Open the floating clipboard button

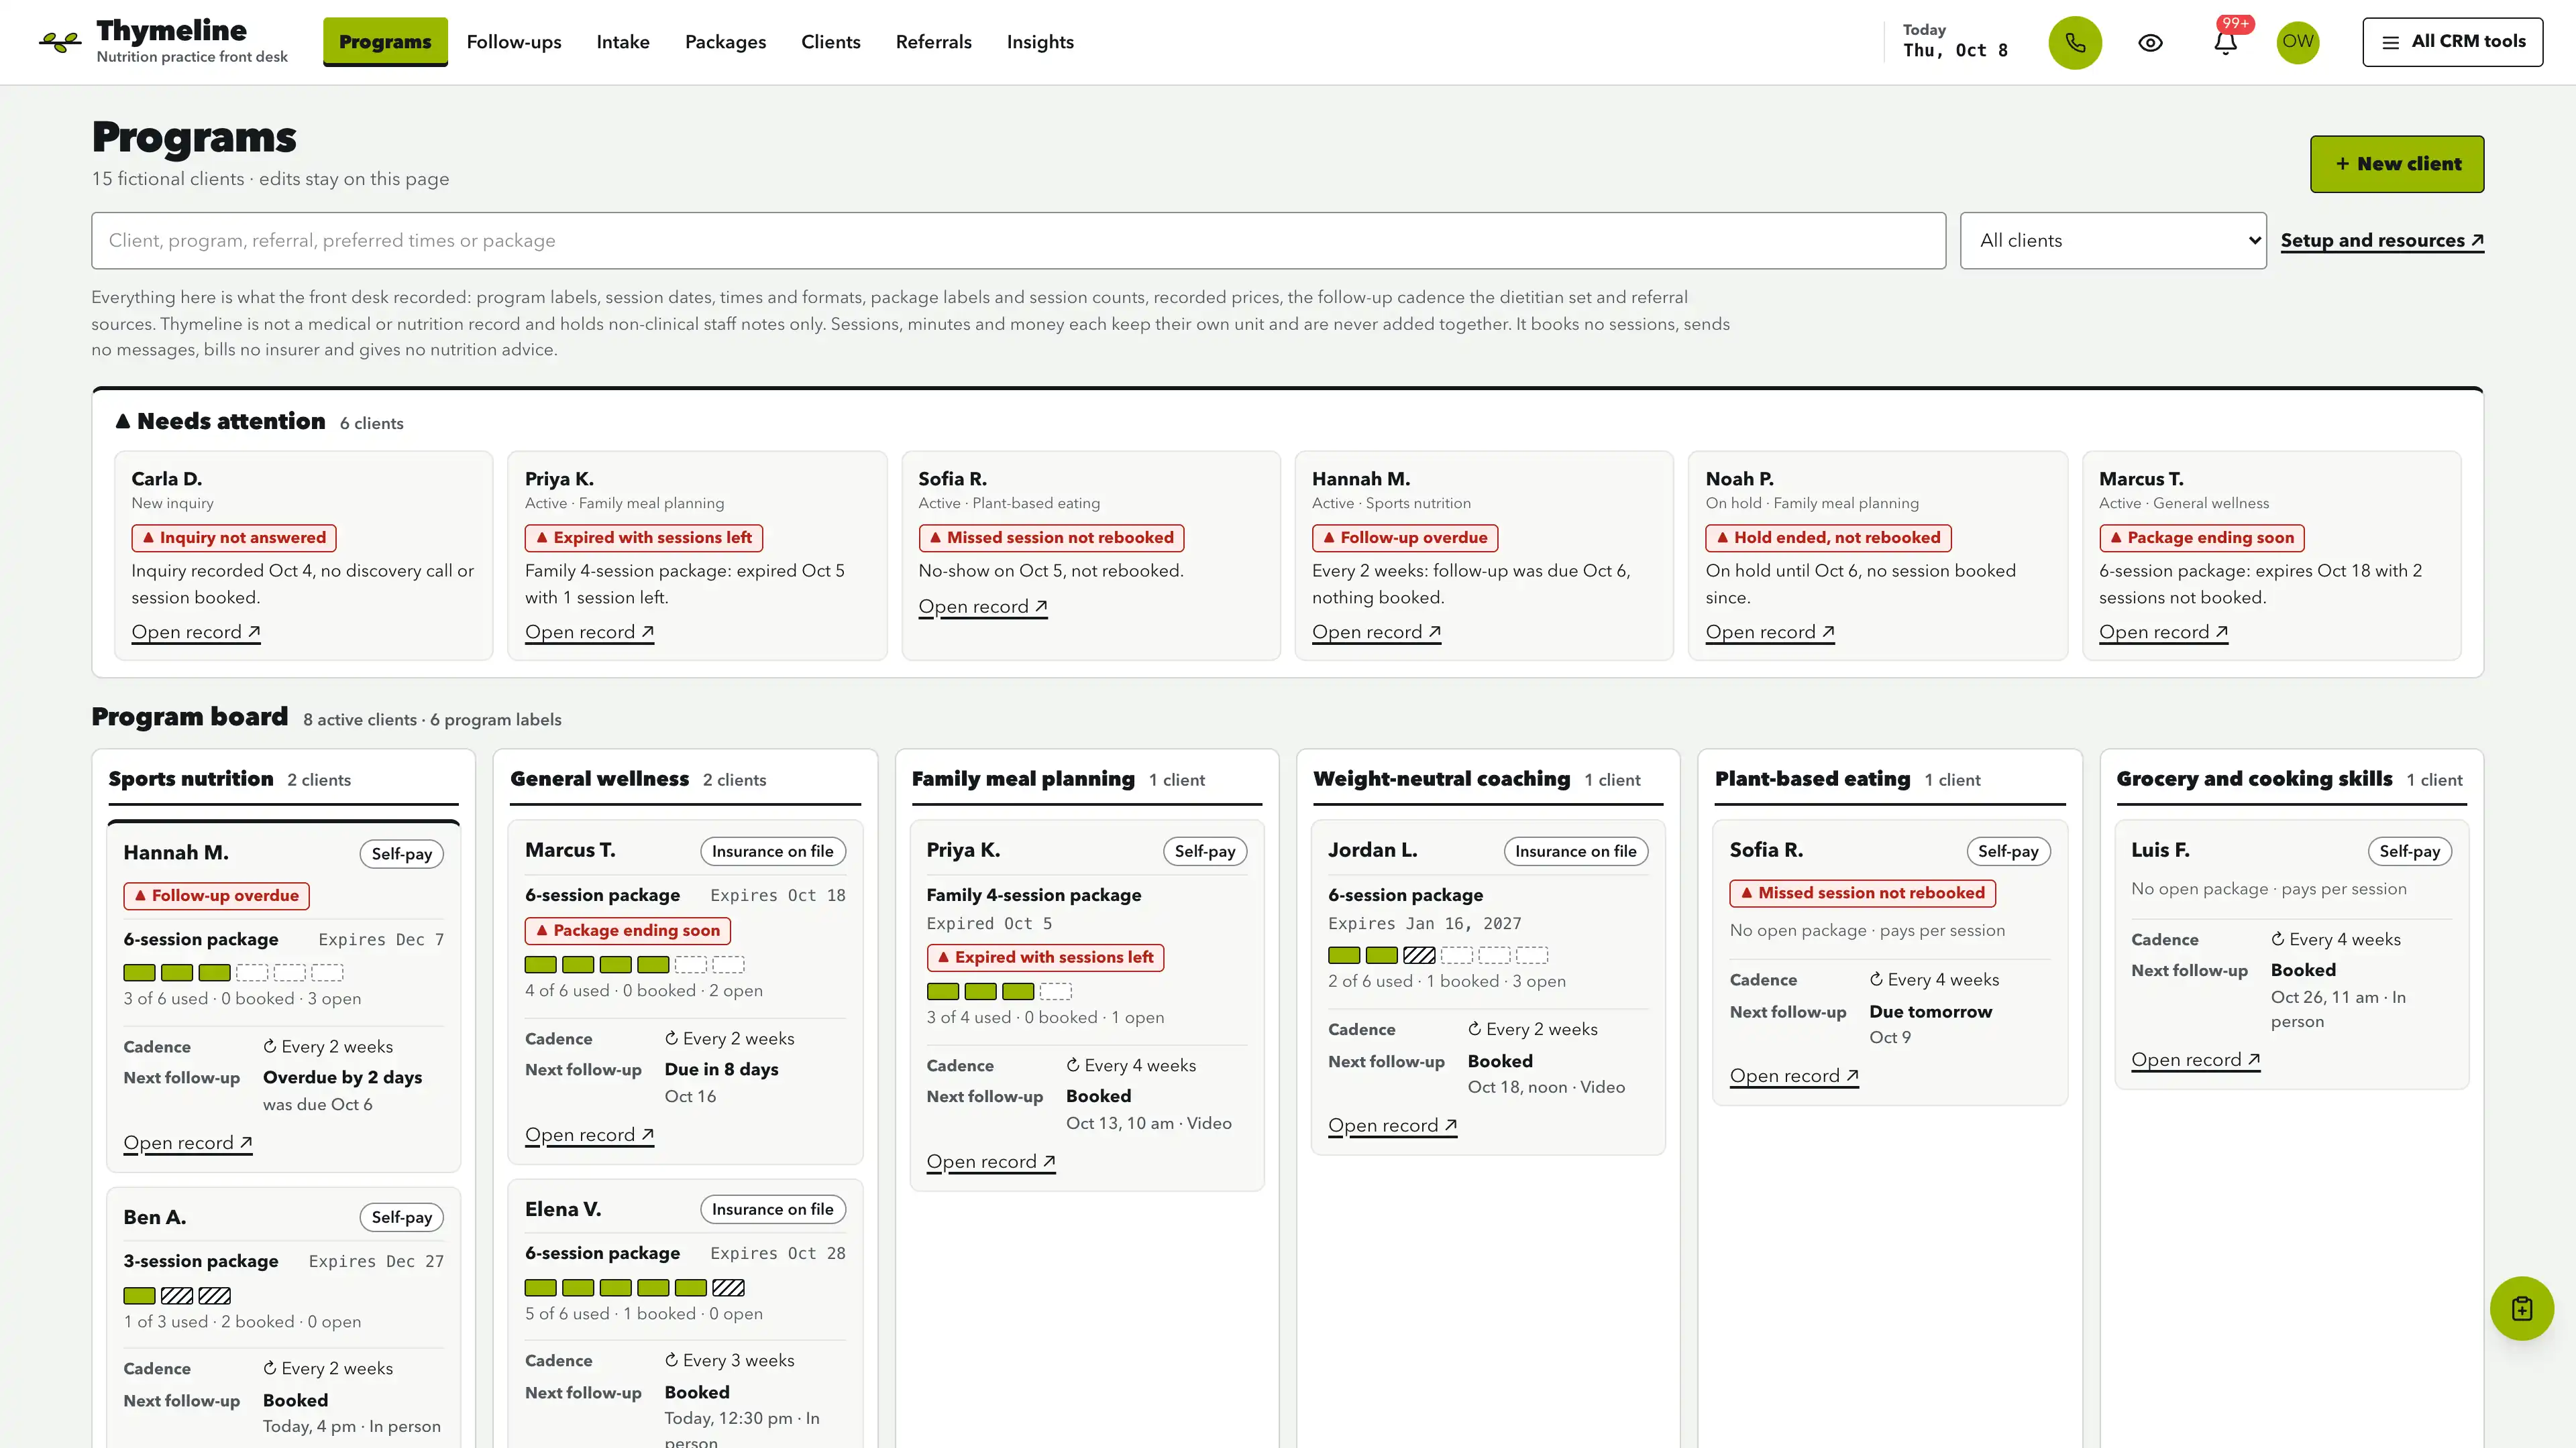coord(2521,1308)
